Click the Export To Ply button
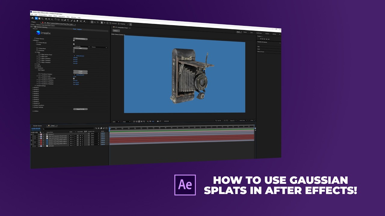This screenshot has height=216, width=385. [x=80, y=109]
